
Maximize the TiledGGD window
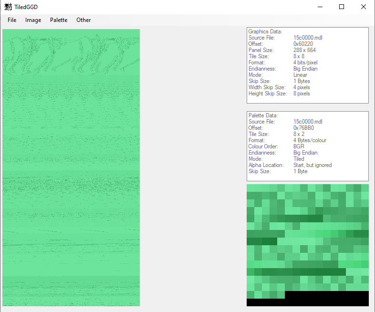click(342, 7)
